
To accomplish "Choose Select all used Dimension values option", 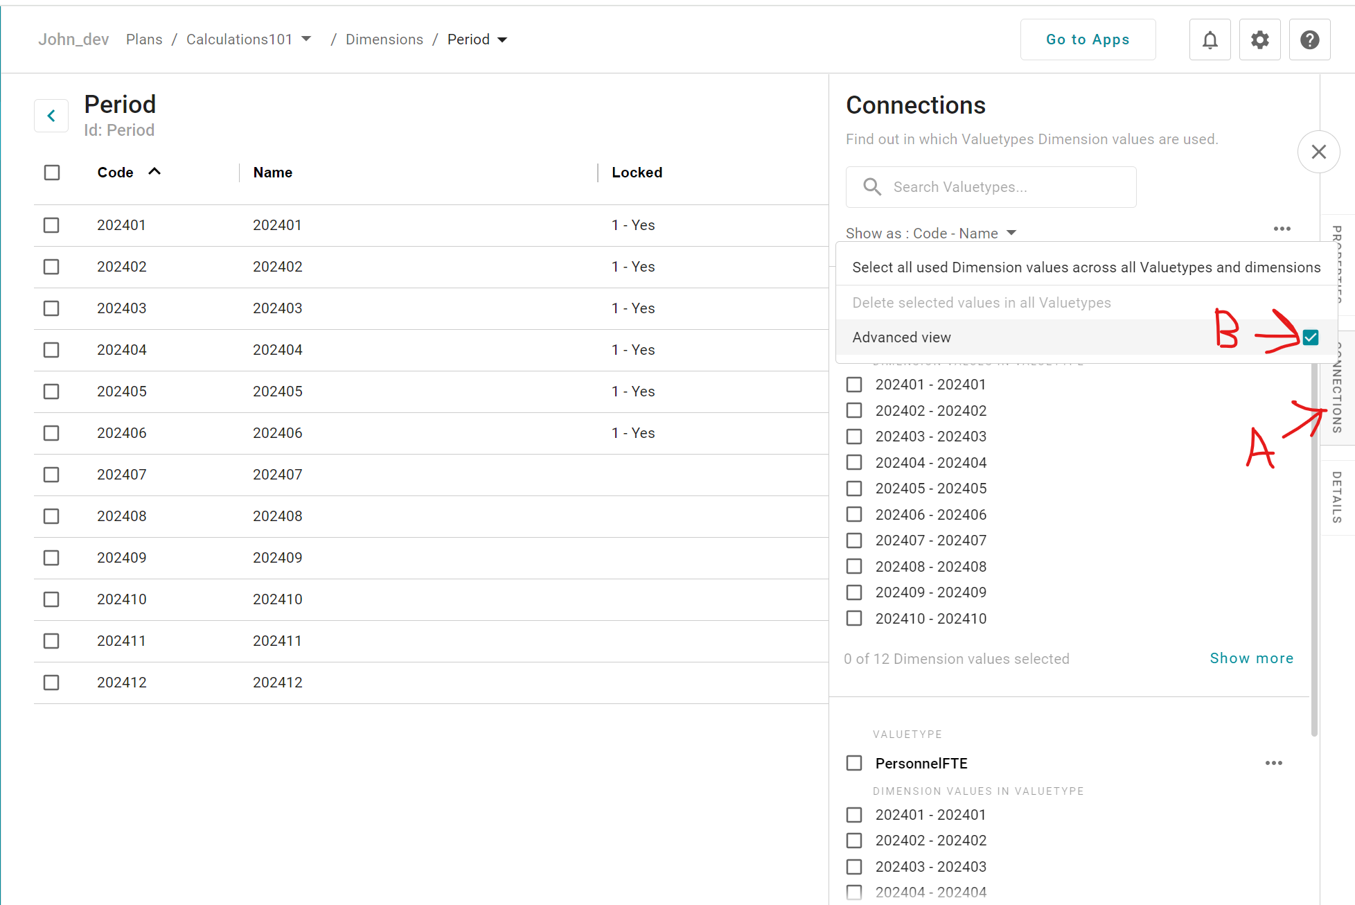I will (1086, 267).
